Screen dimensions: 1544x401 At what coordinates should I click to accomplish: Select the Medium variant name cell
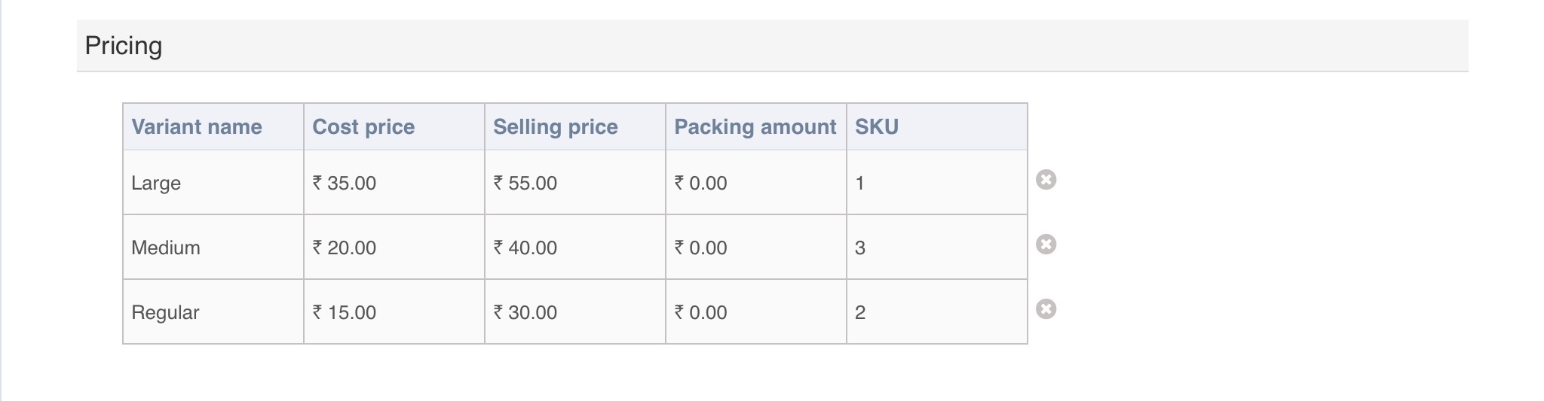[x=213, y=248]
